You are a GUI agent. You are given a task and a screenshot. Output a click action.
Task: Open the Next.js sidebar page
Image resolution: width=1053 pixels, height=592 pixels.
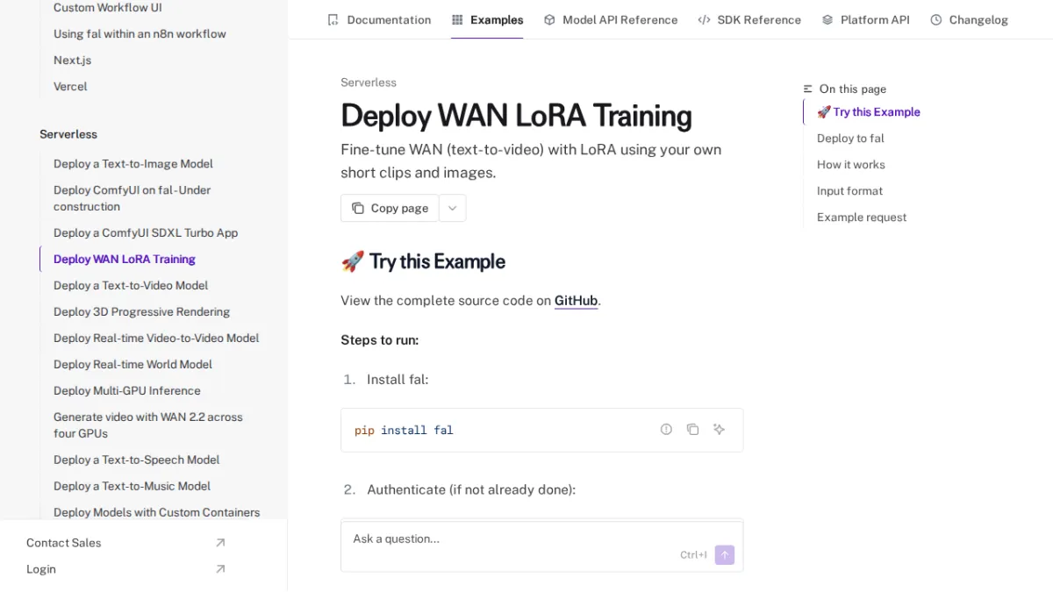pyautogui.click(x=72, y=61)
